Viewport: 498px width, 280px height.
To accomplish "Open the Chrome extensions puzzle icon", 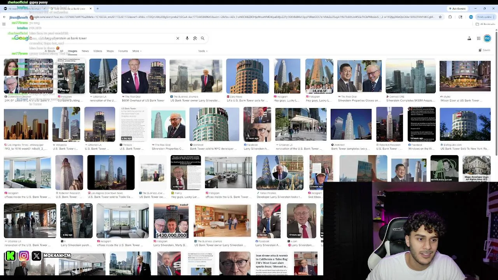I will pos(450,17).
